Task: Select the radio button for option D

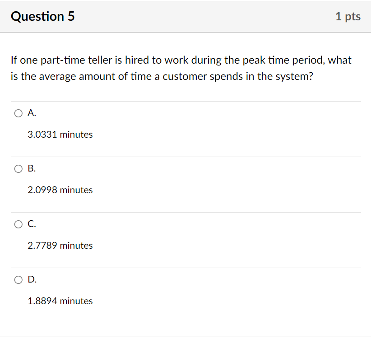Action: coord(18,280)
